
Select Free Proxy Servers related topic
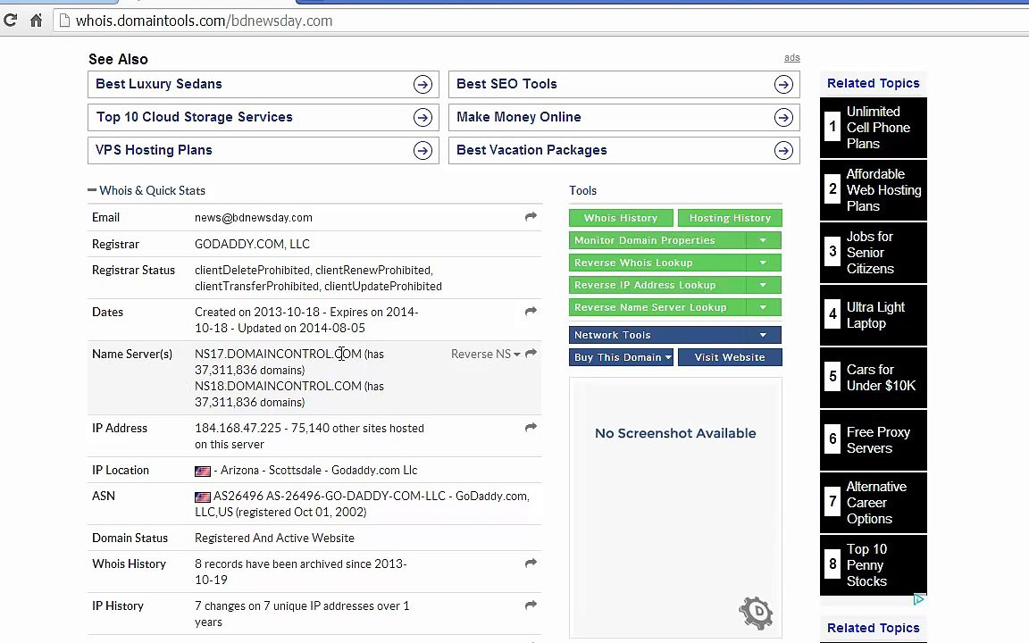[878, 440]
